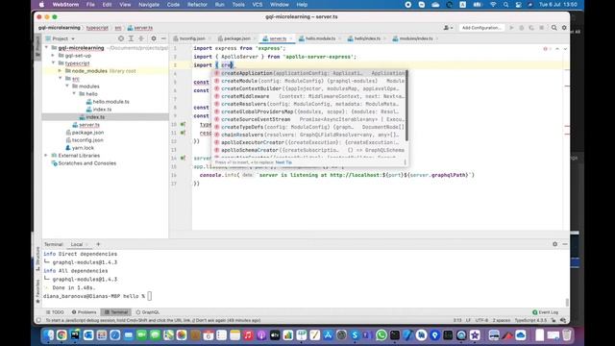Screen dimensions: 615x346
Task: Choose createModule completion suggestion
Action: (309, 81)
